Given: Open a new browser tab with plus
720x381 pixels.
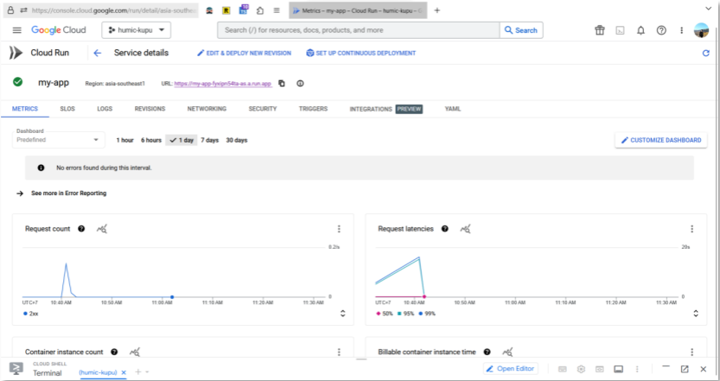Looking at the screenshot, I should [x=437, y=10].
